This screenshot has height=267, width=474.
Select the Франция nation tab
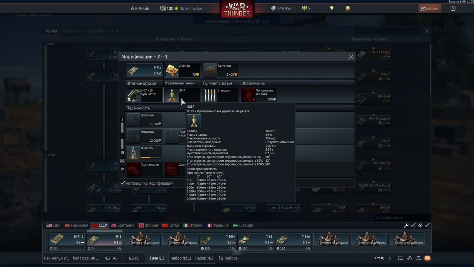click(218, 225)
